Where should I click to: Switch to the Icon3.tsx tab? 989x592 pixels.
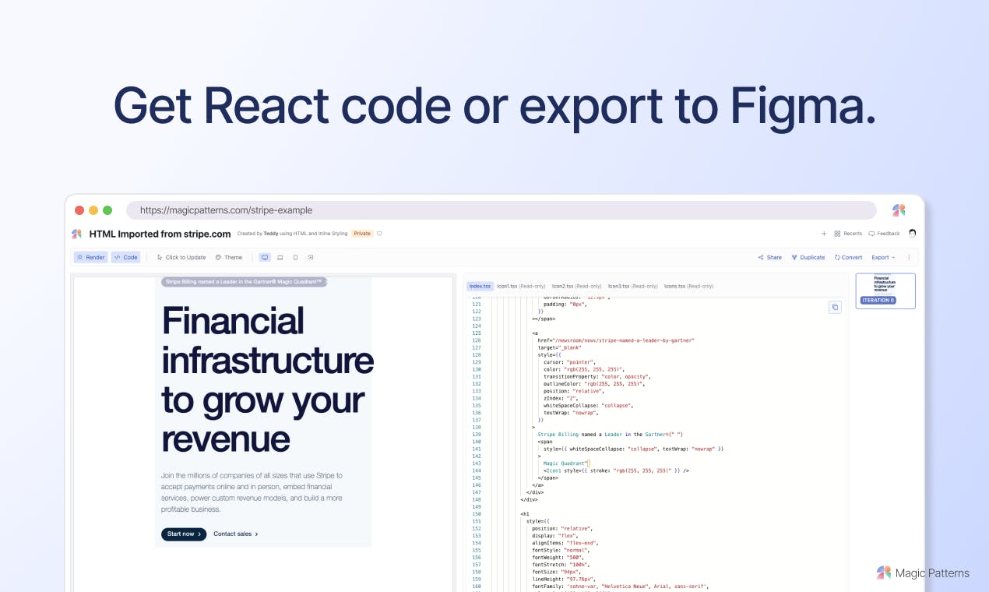[x=632, y=286]
